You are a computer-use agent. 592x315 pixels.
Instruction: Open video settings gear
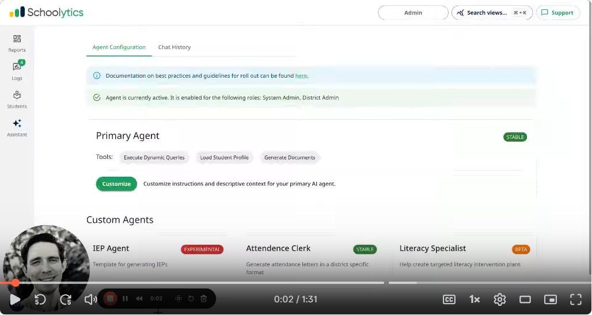point(499,299)
